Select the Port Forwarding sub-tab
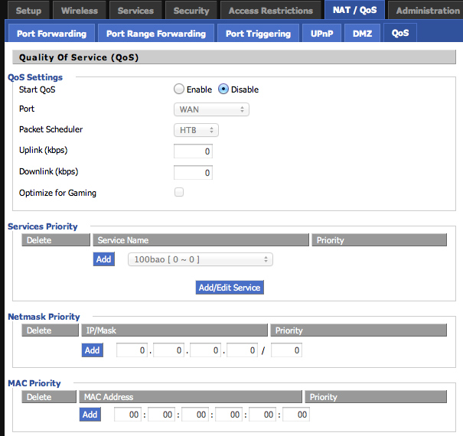Screen dimensions: 463x436 pyautogui.click(x=51, y=34)
